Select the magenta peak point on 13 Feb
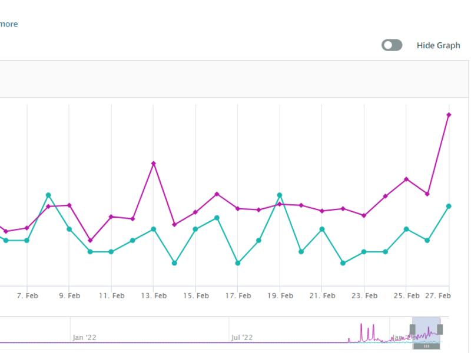This screenshot has width=471, height=353. (x=154, y=164)
